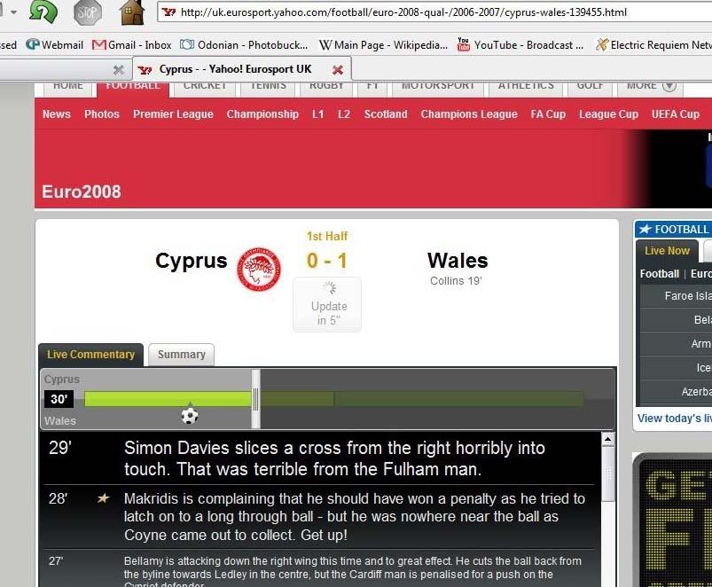Screen dimensions: 712x587
Task: Open the Gmail - Inbox bookmark
Action: coord(132,45)
